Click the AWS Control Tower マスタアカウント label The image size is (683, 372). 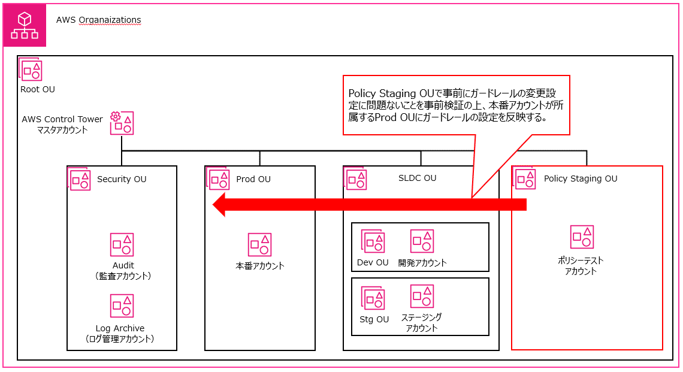[62, 125]
